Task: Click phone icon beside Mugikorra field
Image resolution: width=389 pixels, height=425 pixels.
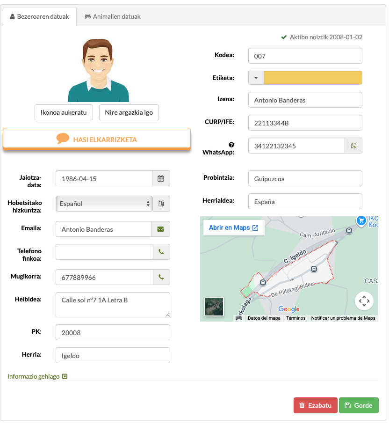Action: click(161, 277)
